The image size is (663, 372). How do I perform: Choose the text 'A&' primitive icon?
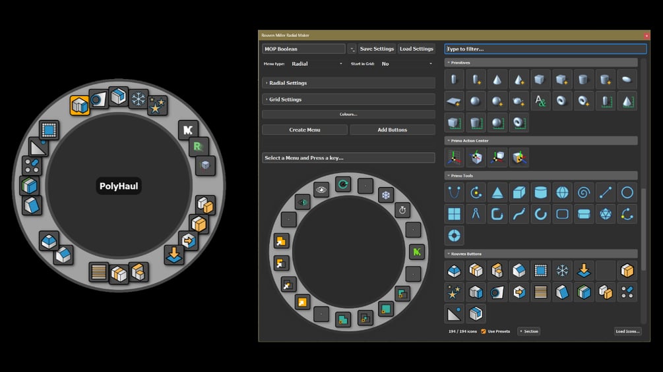click(x=540, y=101)
